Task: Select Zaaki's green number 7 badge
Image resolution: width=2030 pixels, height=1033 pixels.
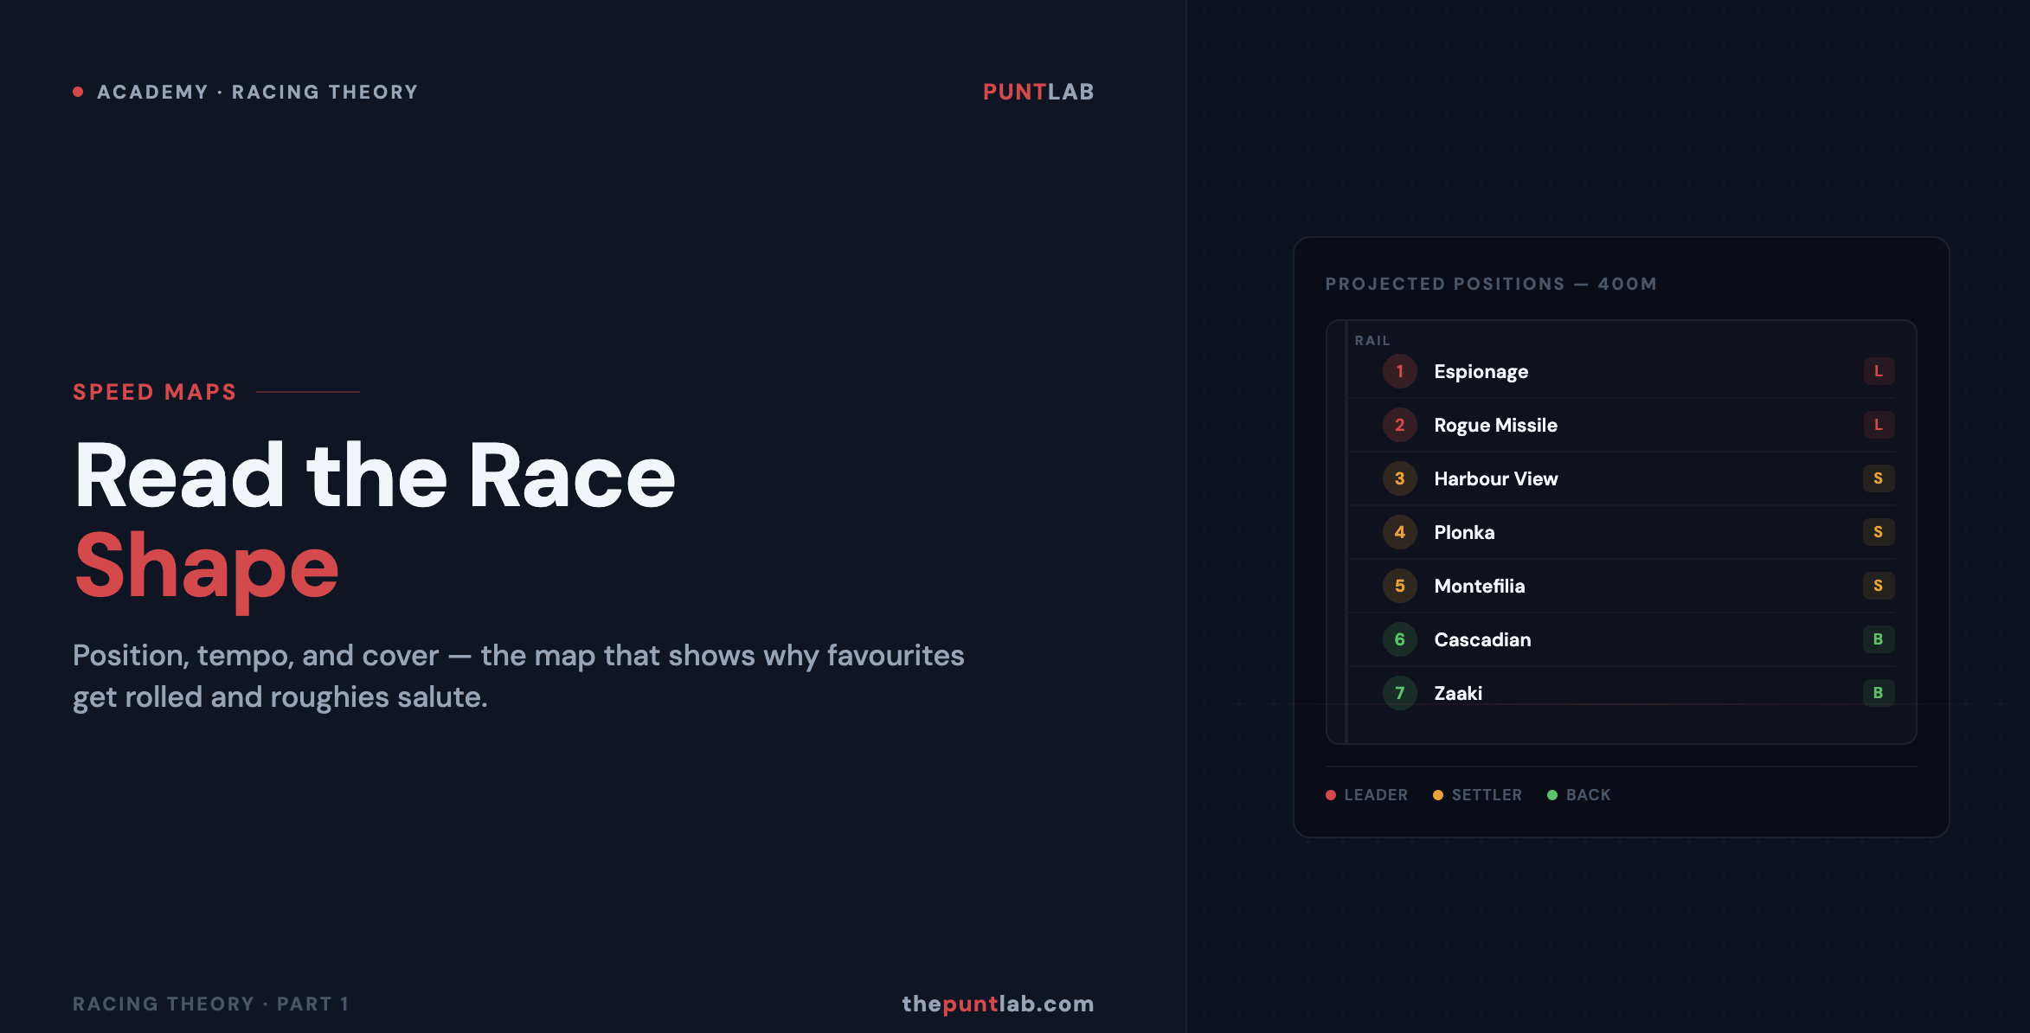Action: pyautogui.click(x=1398, y=693)
